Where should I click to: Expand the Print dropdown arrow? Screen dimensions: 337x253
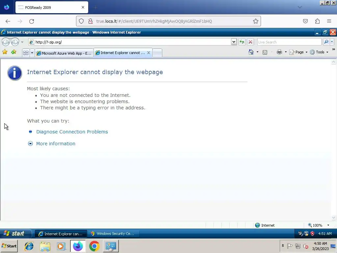point(286,52)
